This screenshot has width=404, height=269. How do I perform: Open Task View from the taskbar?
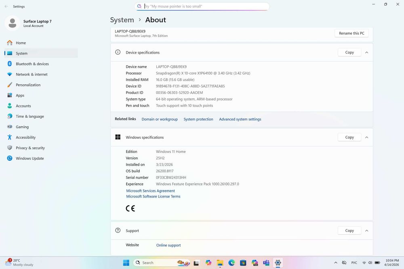pyautogui.click(x=196, y=263)
